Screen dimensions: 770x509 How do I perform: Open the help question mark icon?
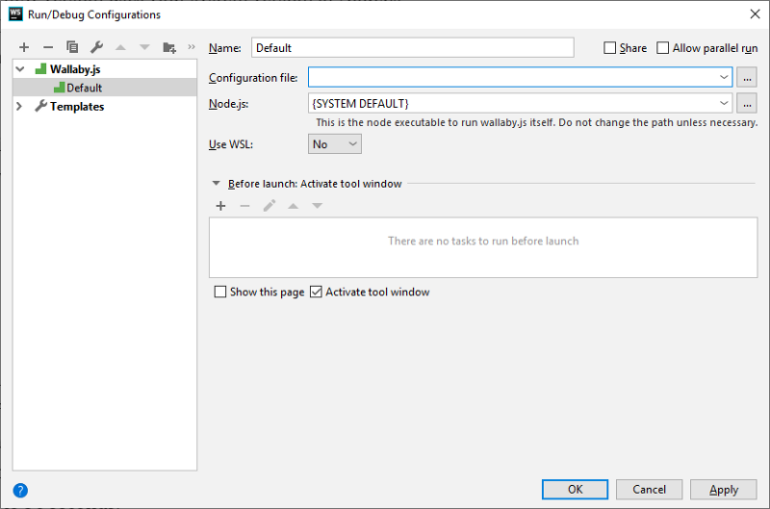[x=20, y=490]
